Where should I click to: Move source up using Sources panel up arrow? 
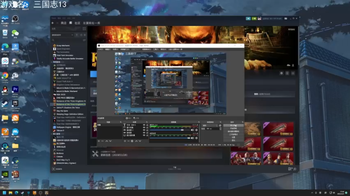136,141
